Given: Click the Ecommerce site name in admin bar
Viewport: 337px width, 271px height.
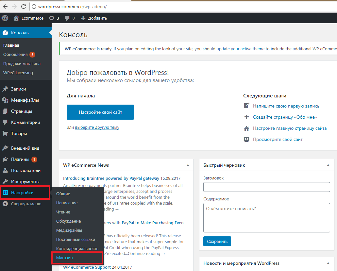Looking at the screenshot, I should pos(32,18).
